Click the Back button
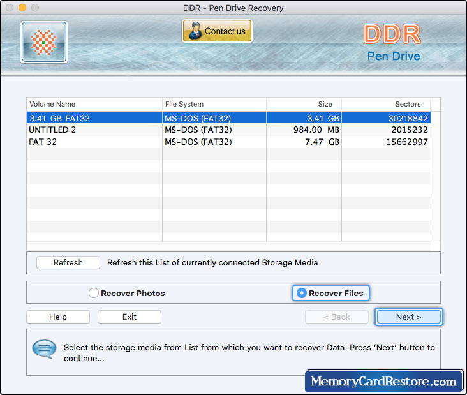Screen dimensions: 467x395 click(337, 317)
